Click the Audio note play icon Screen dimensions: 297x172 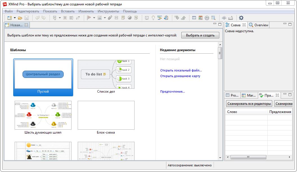coord(136,18)
